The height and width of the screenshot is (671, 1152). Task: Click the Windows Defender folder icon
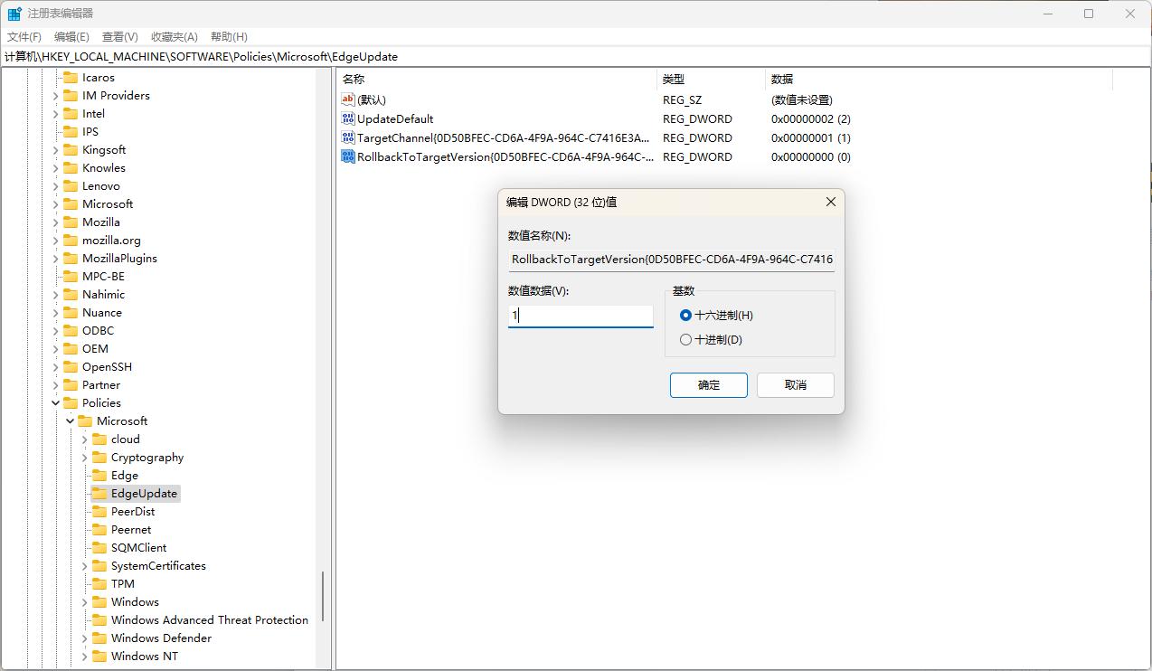pyautogui.click(x=101, y=638)
